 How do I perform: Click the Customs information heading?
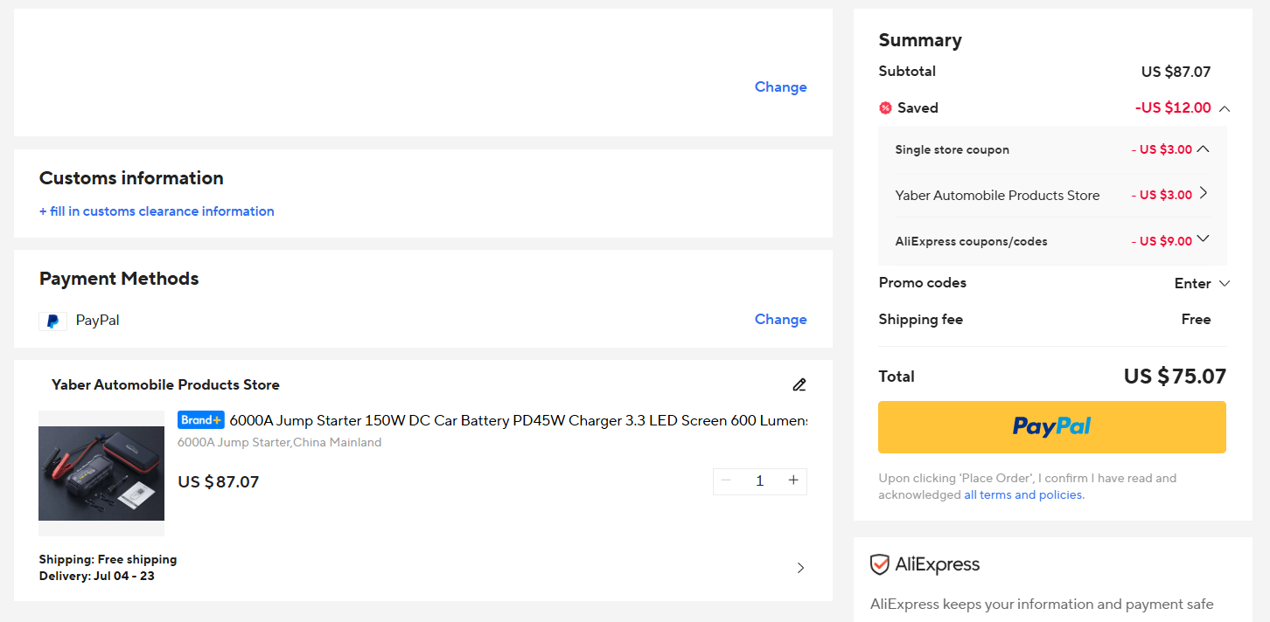tap(131, 178)
